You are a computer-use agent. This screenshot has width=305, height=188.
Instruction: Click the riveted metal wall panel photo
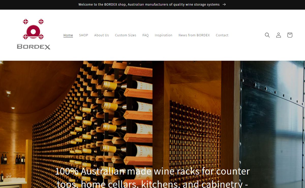point(272,124)
